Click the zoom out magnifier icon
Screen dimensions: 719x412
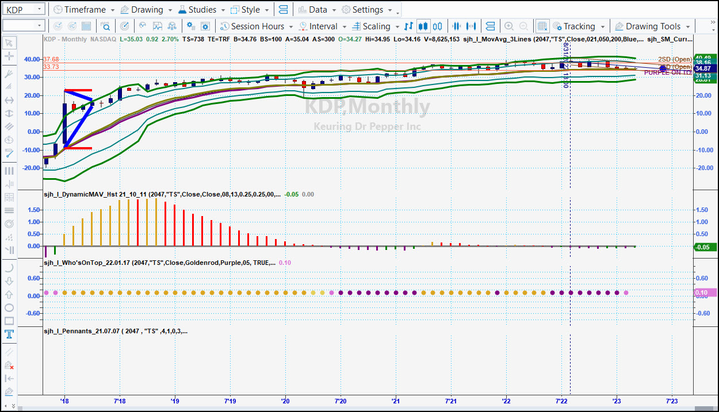click(x=523, y=26)
